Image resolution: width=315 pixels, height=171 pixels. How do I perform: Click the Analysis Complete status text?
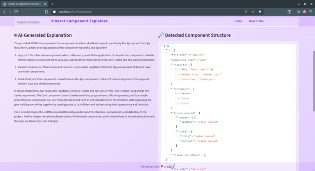point(28,22)
